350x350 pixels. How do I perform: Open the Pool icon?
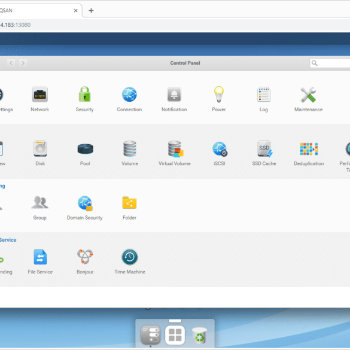[x=86, y=149]
